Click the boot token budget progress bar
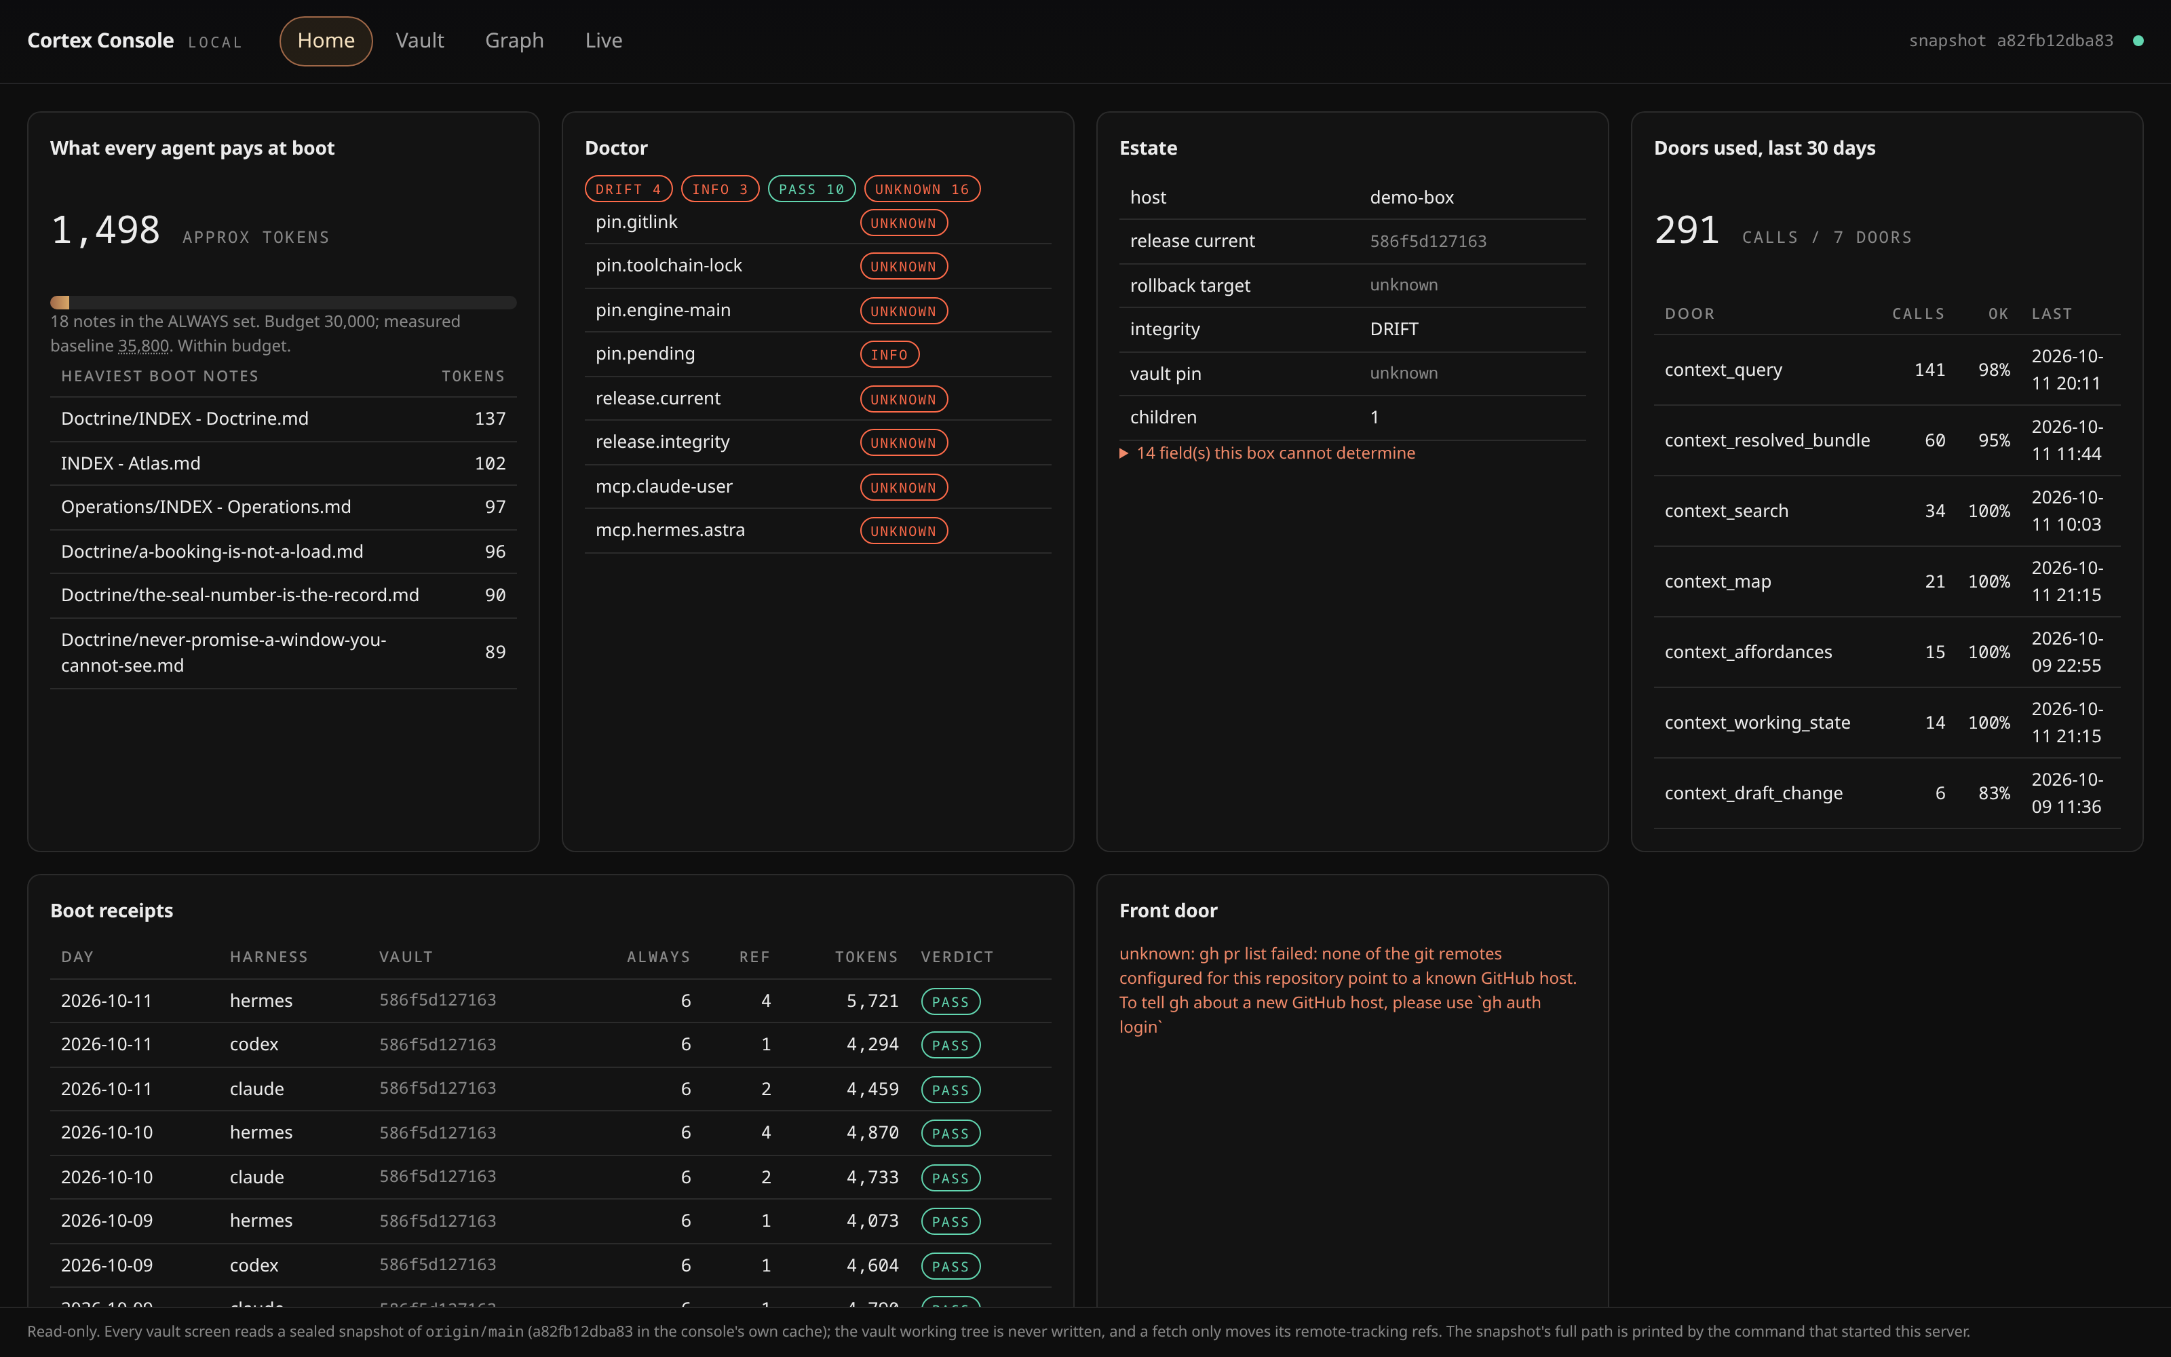 284,303
